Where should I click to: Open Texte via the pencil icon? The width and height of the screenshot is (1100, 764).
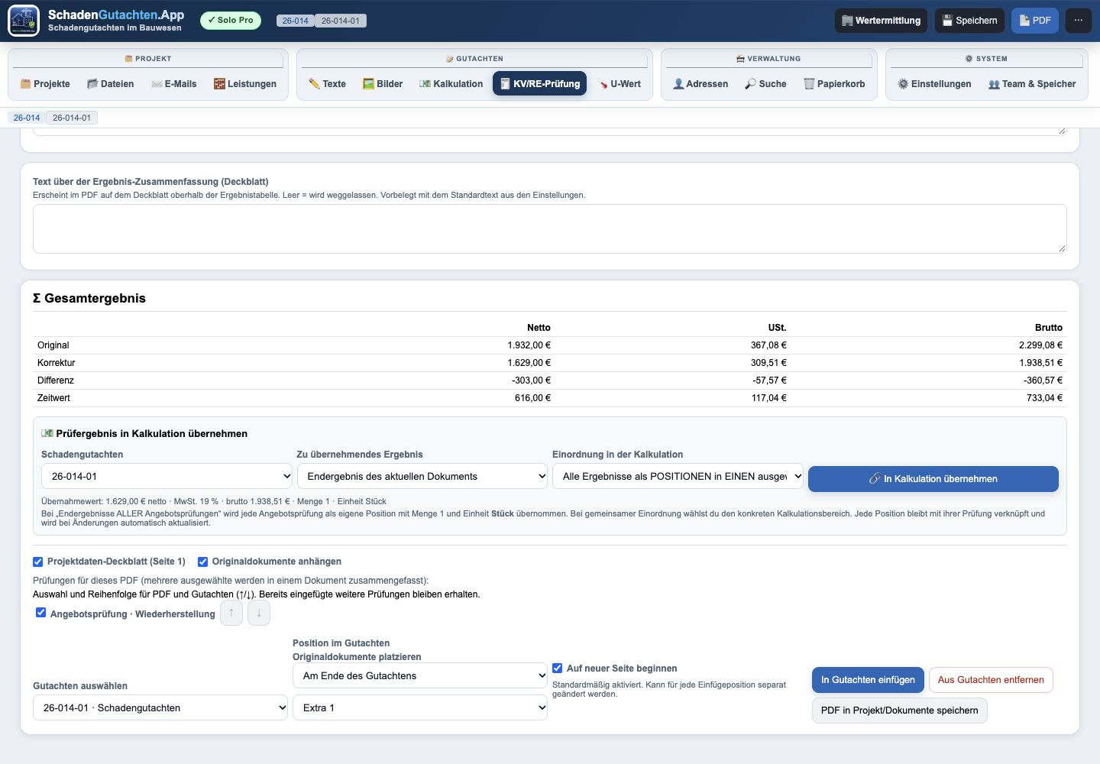[314, 84]
